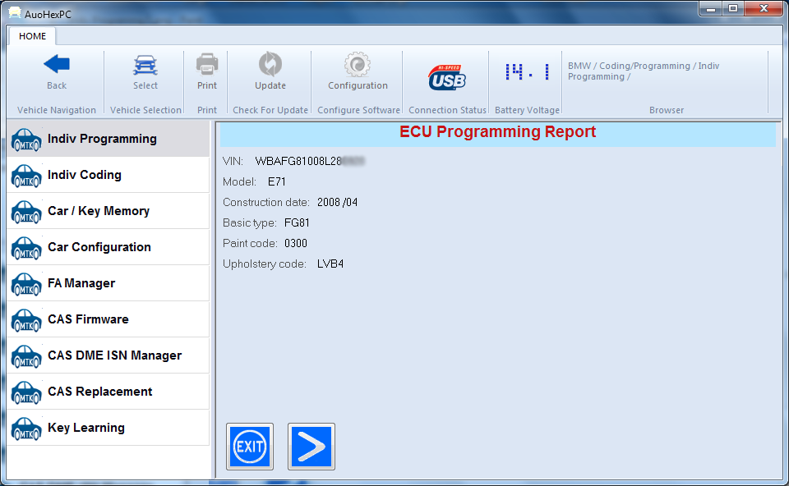Screen dimensions: 789x486
Task: Click the USB connection status icon
Action: [447, 78]
